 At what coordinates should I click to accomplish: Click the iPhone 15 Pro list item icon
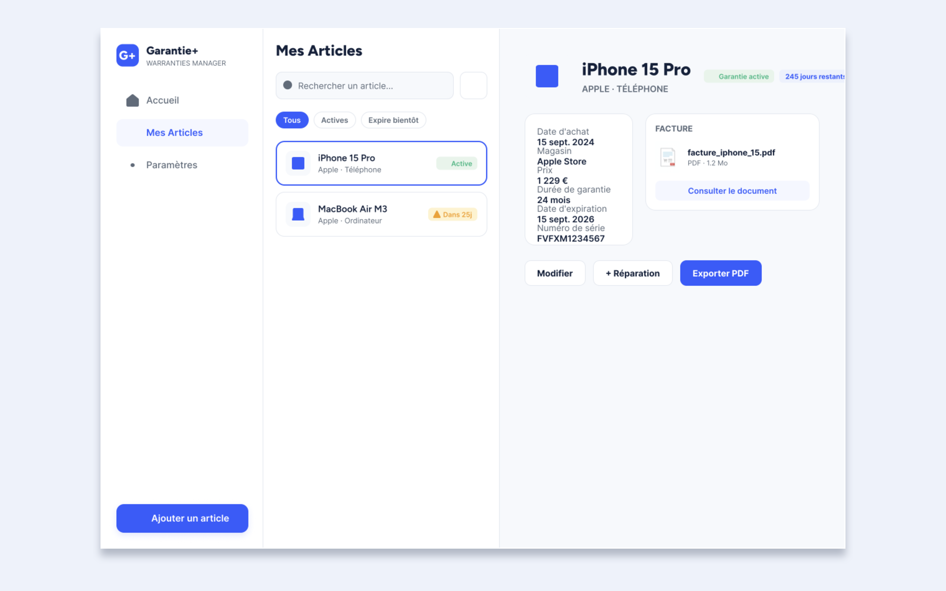coord(298,164)
